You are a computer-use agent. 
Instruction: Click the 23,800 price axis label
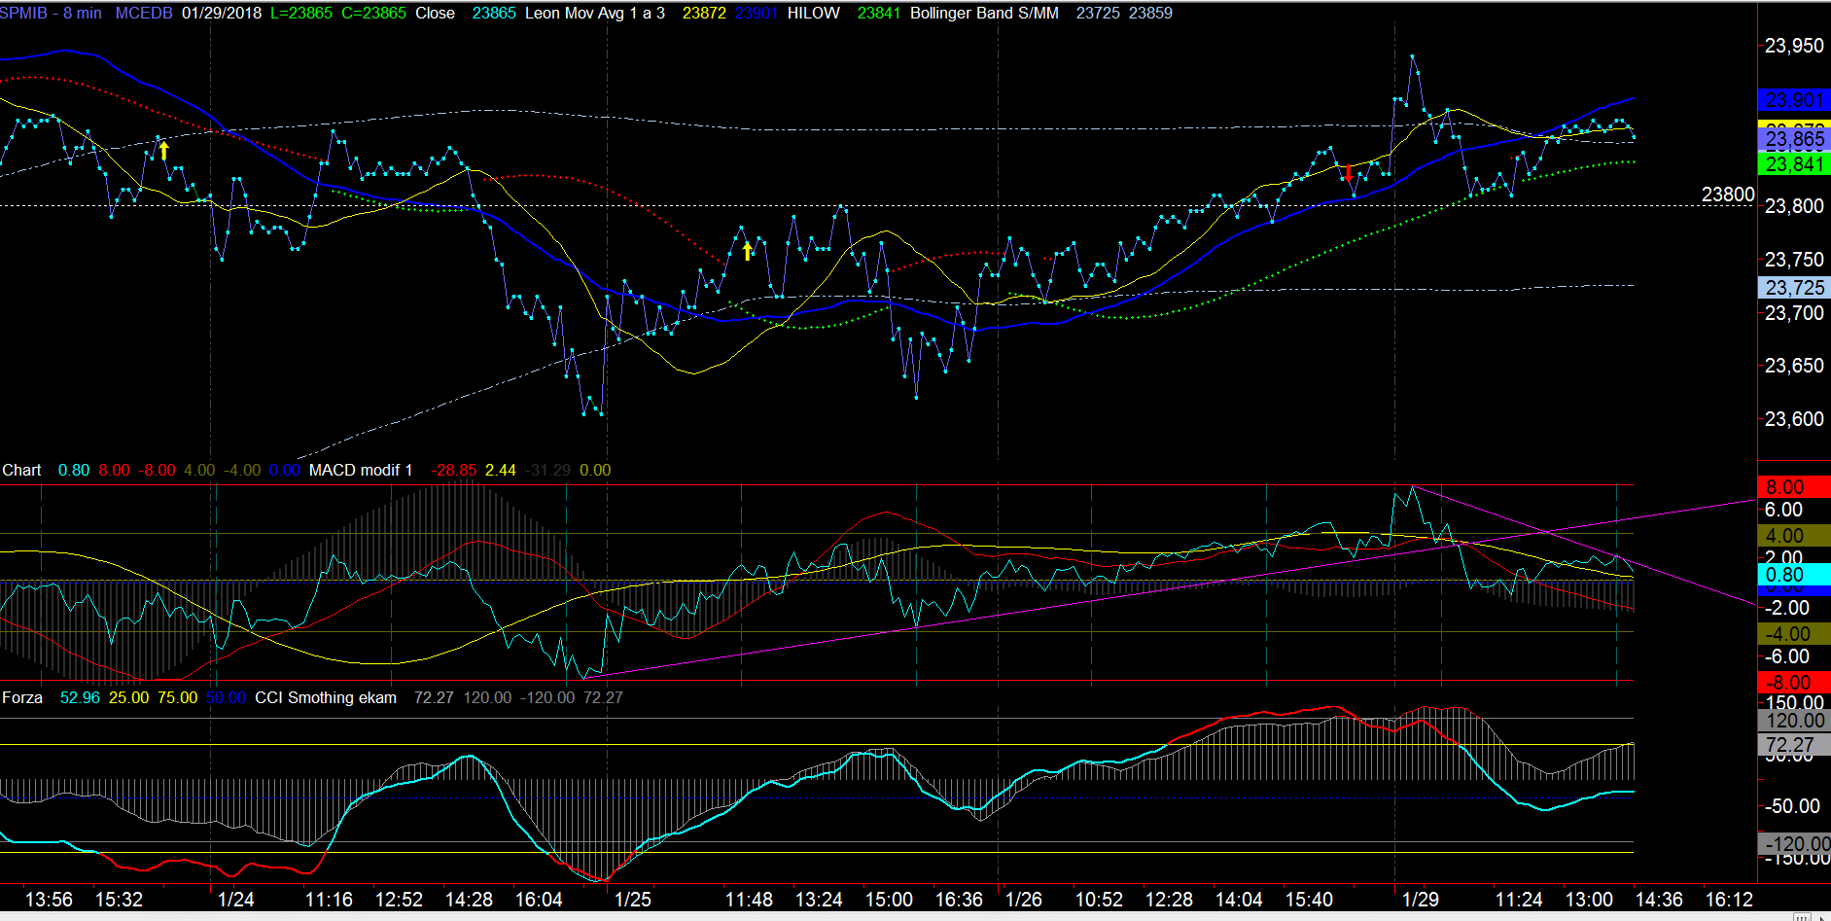1794,206
